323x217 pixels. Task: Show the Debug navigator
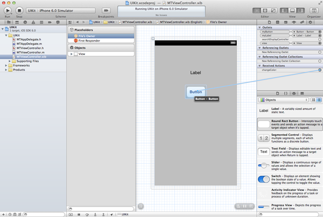coord(41,22)
